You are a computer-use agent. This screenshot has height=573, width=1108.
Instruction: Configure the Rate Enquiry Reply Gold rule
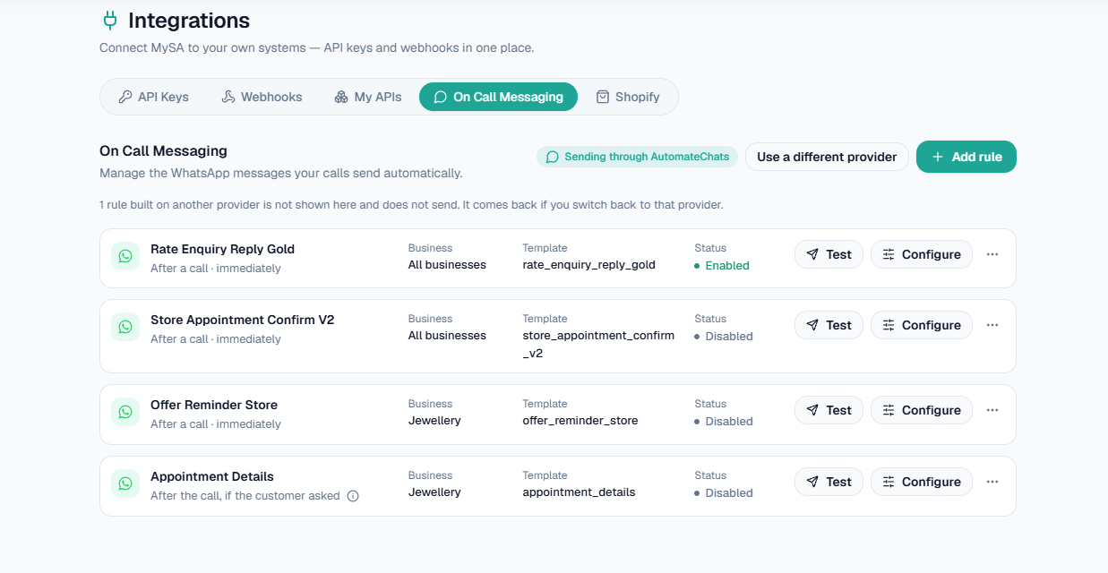922,254
